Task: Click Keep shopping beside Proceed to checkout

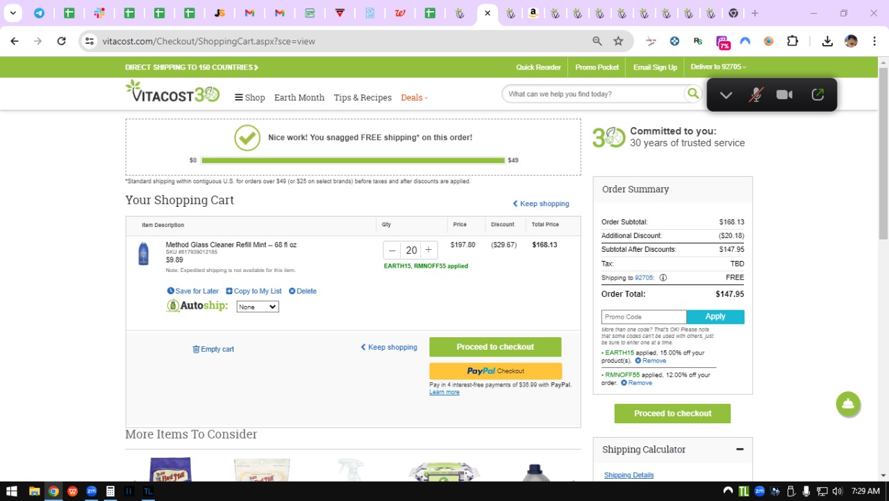Action: pyautogui.click(x=389, y=347)
